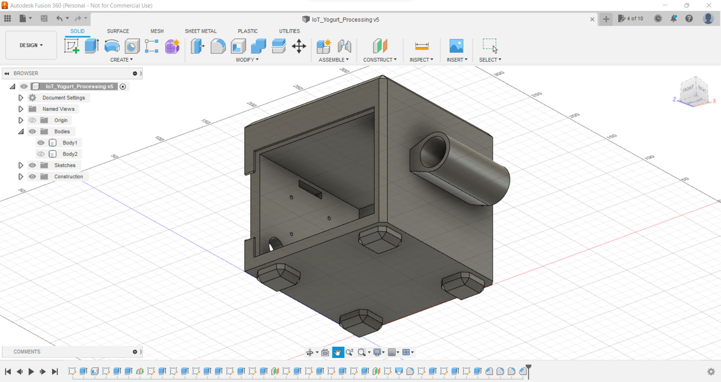
Task: Open the SHEET METAL tab
Action: [201, 31]
